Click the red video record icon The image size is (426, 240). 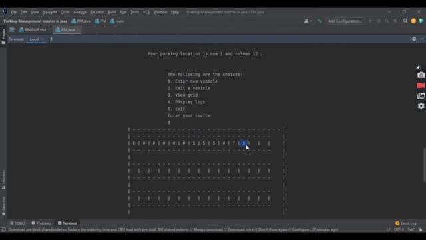pos(421,85)
